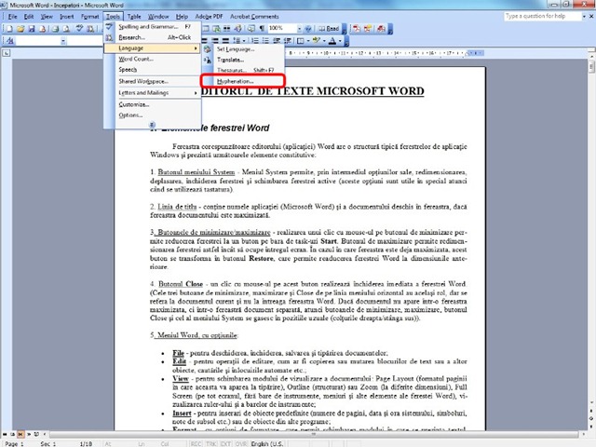Click the Increase Indent icon
596x447 pixels.
point(288,41)
